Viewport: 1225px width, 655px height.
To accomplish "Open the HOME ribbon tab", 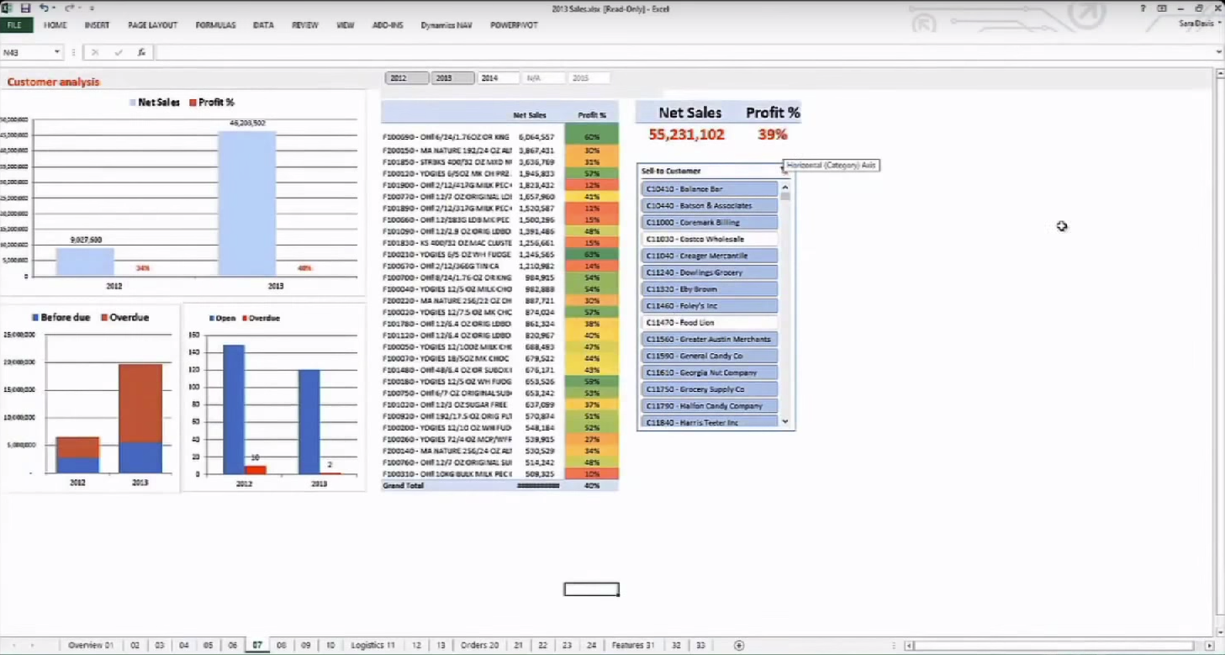I will click(55, 25).
